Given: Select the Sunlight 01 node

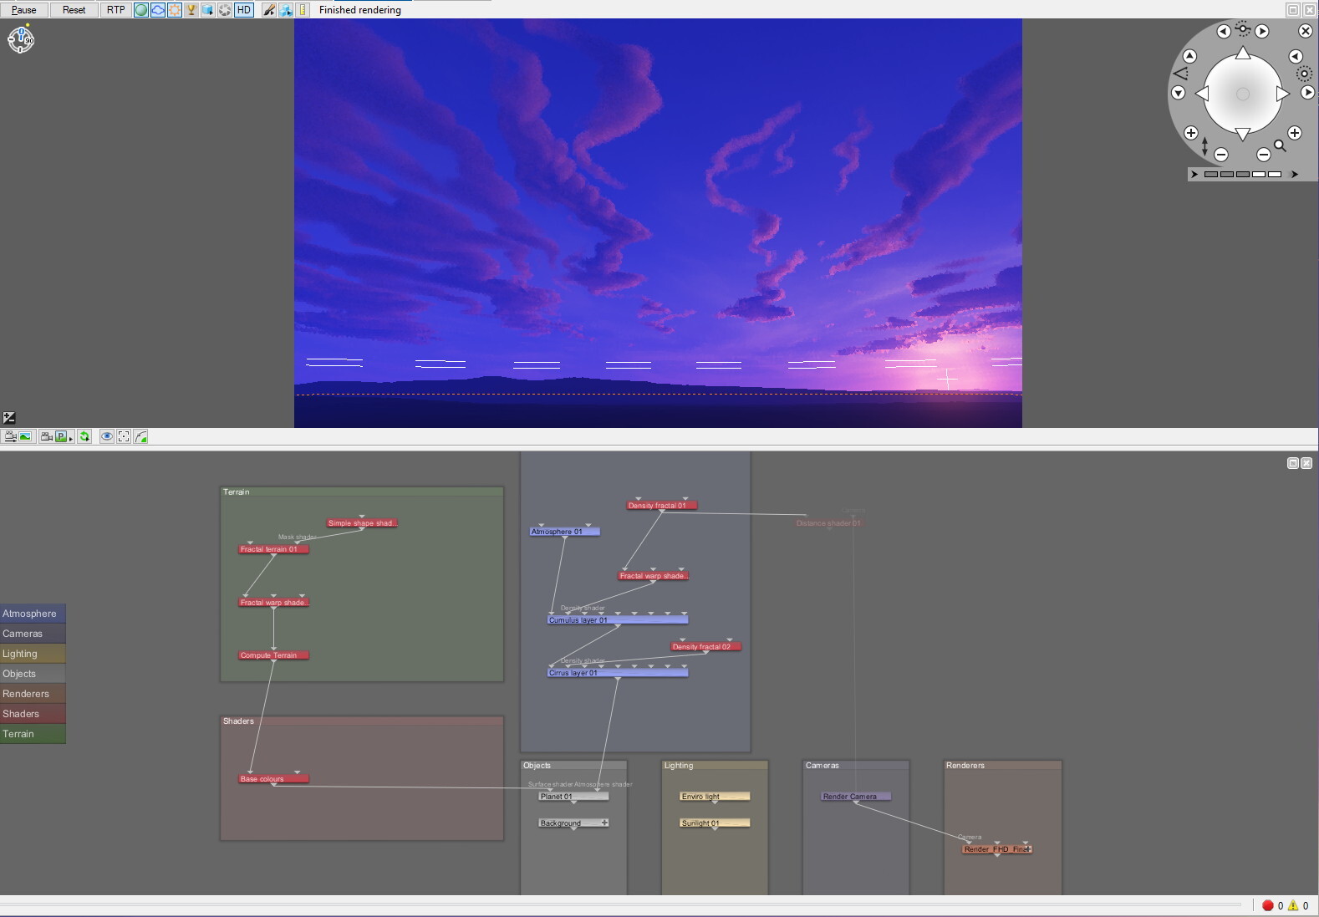Looking at the screenshot, I should [715, 823].
